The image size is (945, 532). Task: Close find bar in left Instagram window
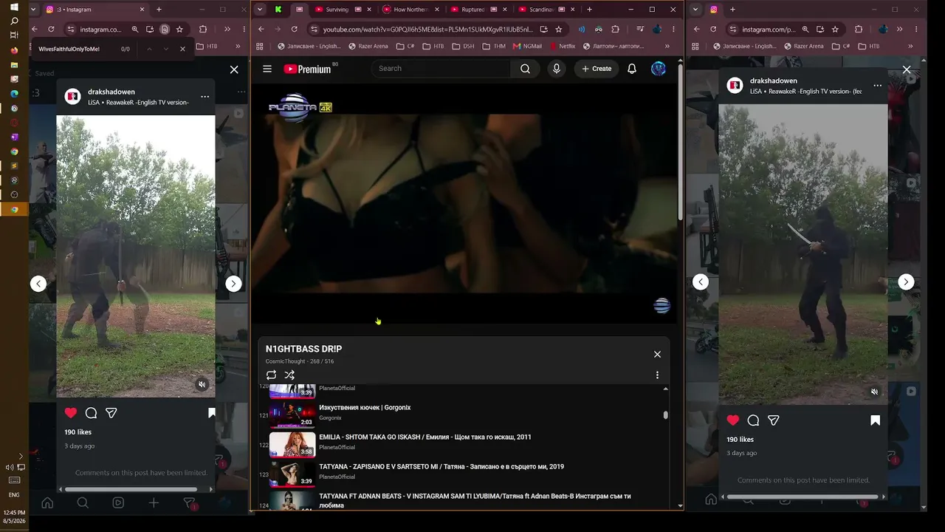point(182,49)
